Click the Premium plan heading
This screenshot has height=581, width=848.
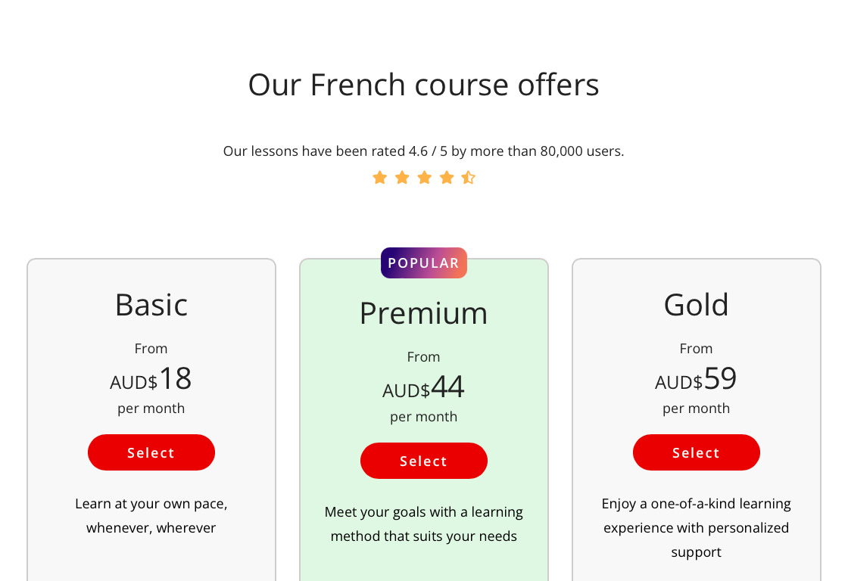click(x=424, y=313)
